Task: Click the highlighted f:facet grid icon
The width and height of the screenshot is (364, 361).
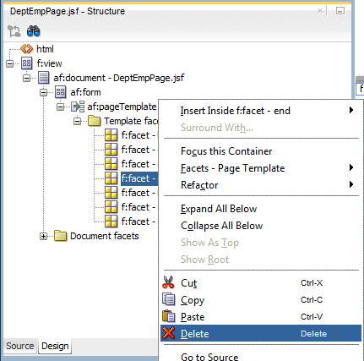Action: [111, 178]
